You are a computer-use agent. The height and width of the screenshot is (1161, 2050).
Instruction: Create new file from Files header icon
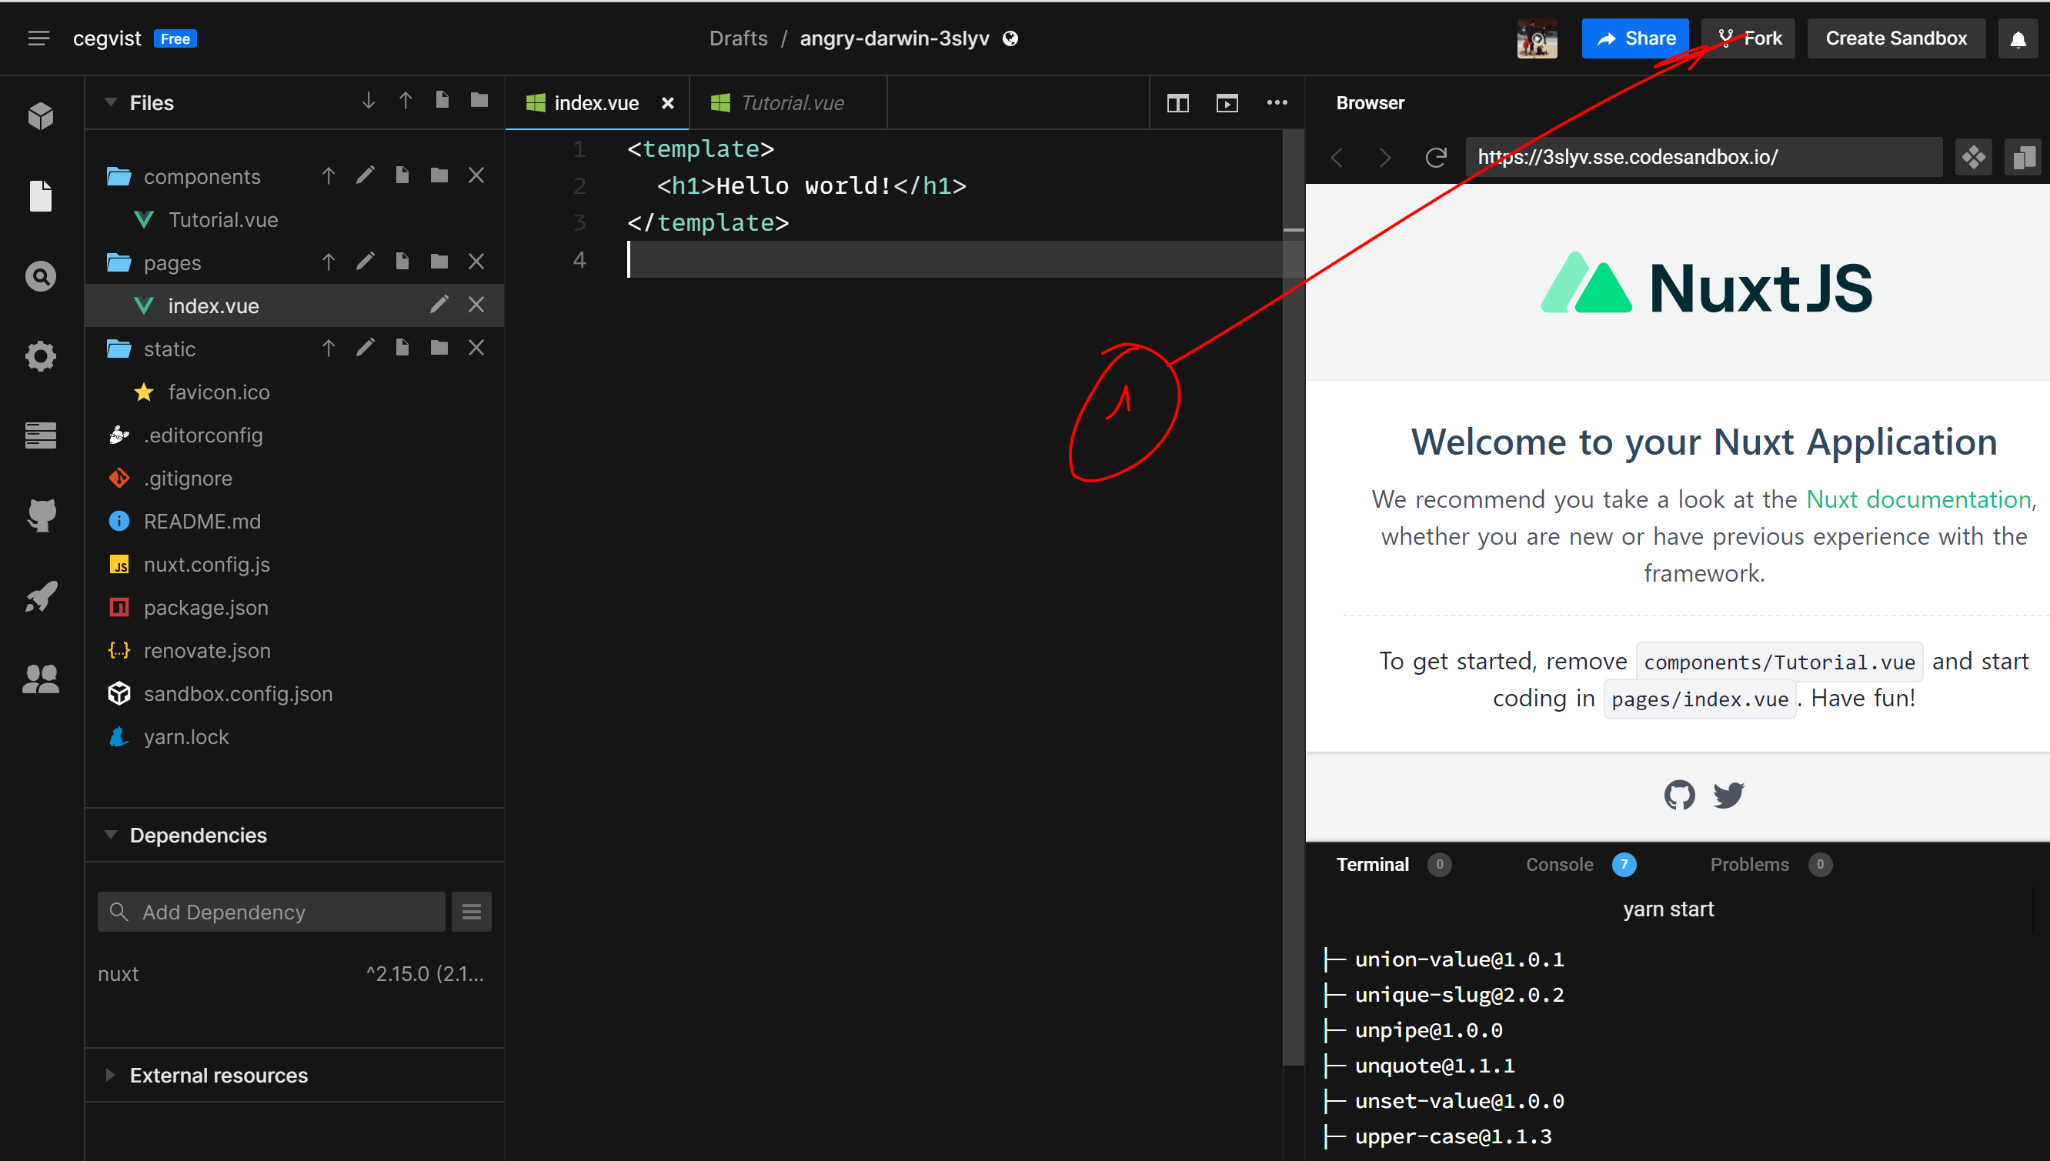(x=442, y=101)
